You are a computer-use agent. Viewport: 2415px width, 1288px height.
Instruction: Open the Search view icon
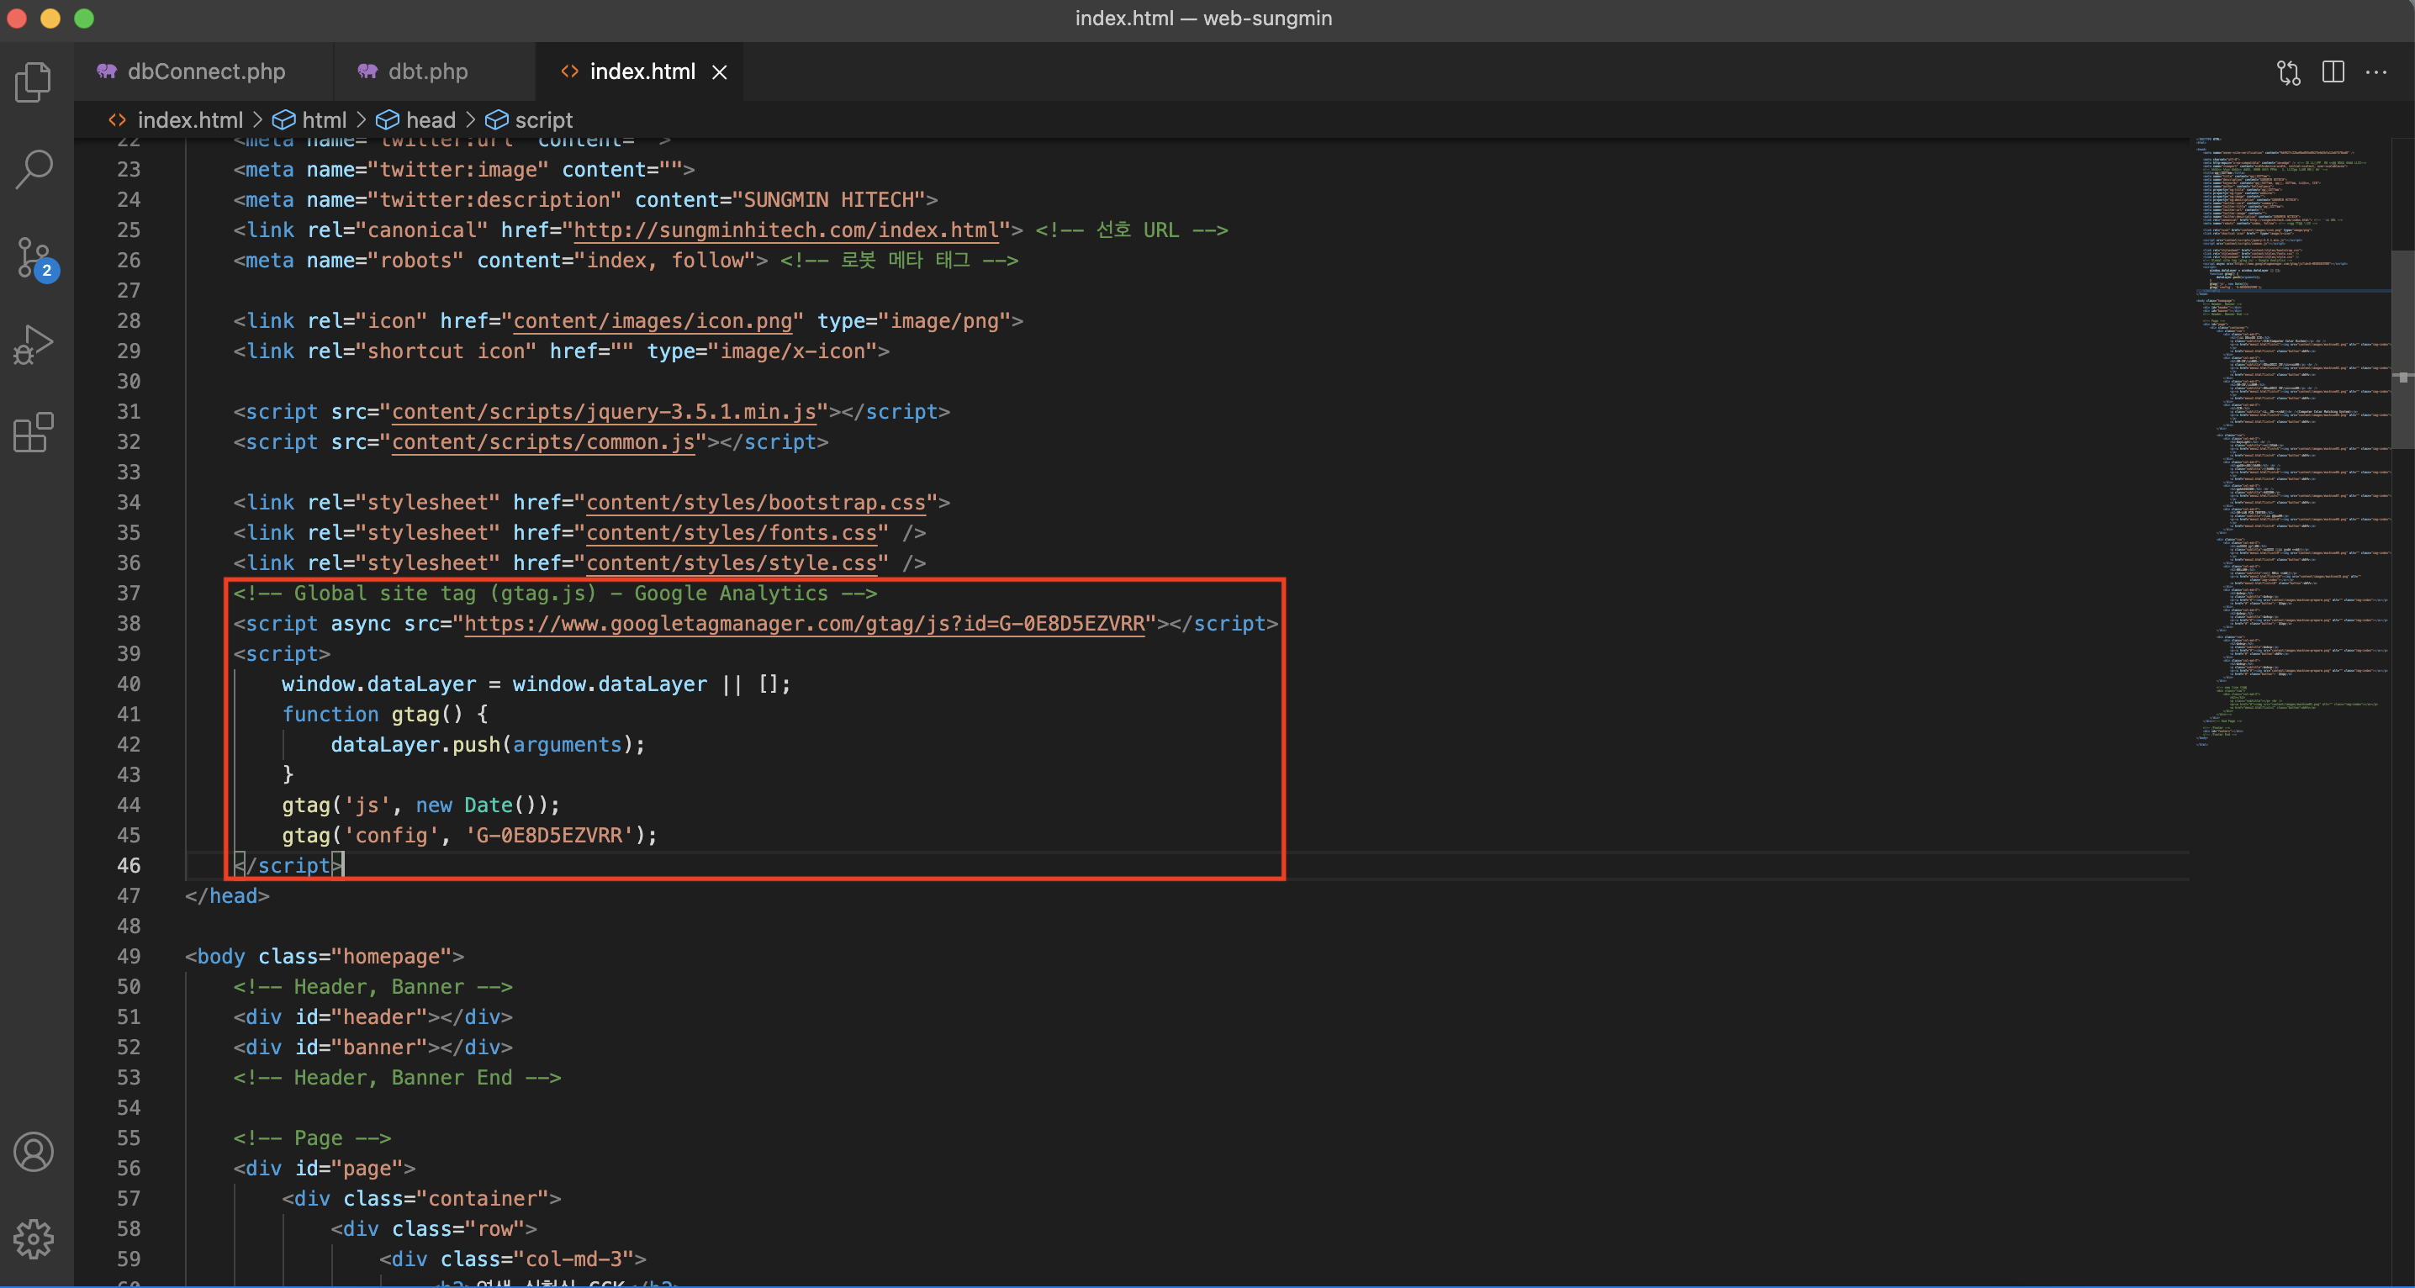pyautogui.click(x=34, y=170)
